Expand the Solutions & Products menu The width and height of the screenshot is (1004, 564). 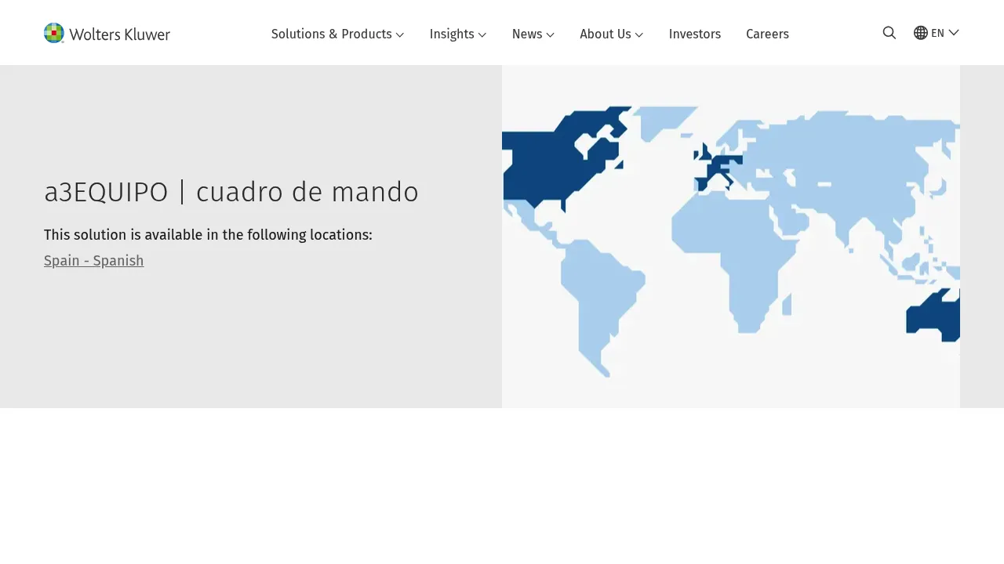[x=337, y=34]
